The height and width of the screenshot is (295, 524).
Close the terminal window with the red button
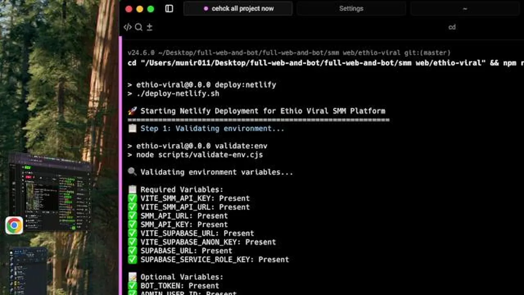[x=129, y=9]
